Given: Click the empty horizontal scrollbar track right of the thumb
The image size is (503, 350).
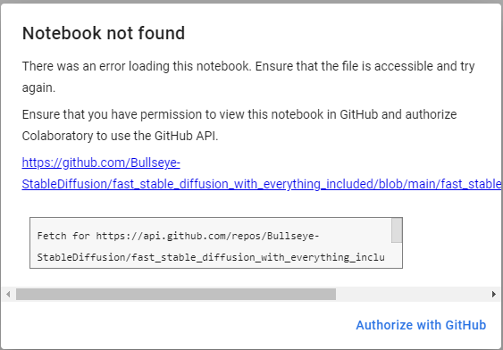Looking at the screenshot, I should (x=412, y=294).
